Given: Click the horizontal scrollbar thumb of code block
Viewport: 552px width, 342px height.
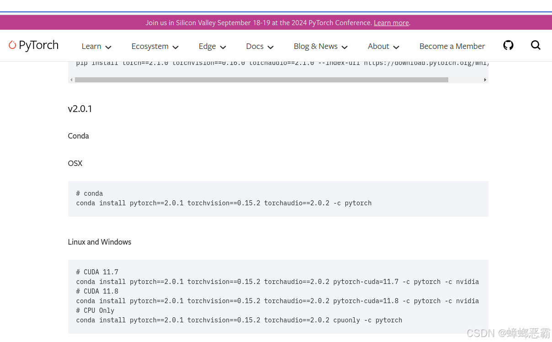Looking at the screenshot, I should point(261,80).
